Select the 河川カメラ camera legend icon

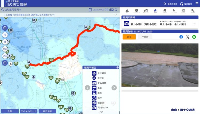point(94,108)
